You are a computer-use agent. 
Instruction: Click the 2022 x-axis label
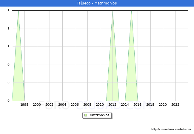pyautogui.click(x=175, y=105)
